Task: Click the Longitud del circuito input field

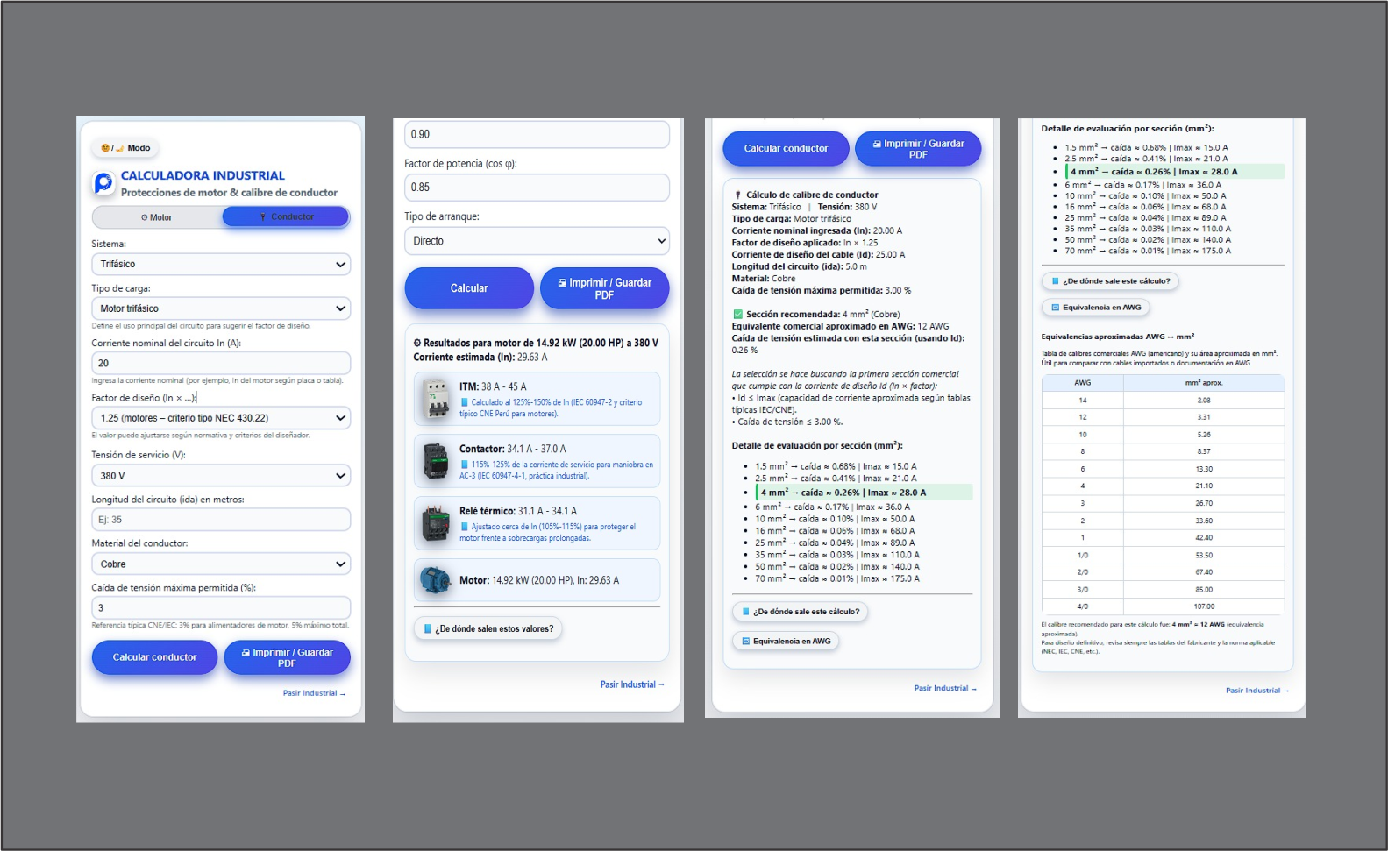Action: pyautogui.click(x=221, y=520)
